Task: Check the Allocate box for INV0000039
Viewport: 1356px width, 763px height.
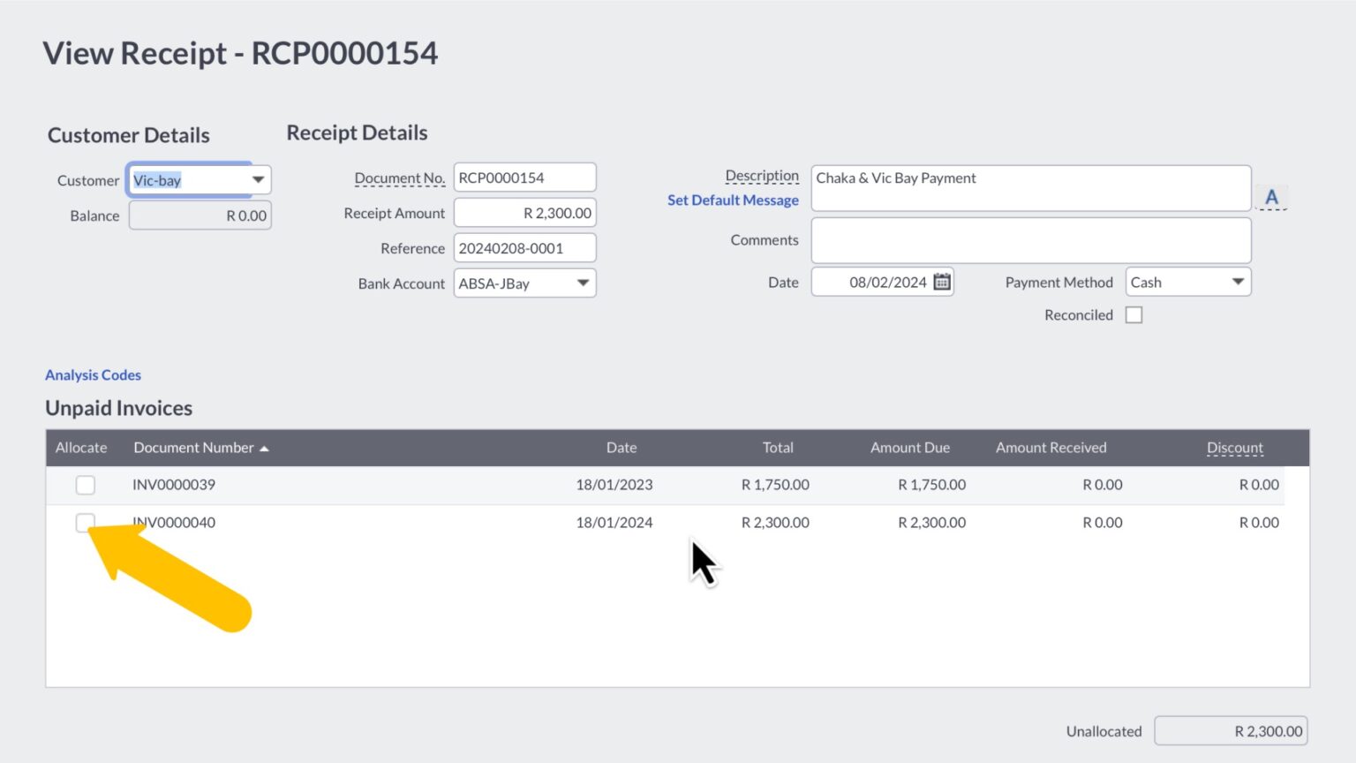Action: [85, 485]
